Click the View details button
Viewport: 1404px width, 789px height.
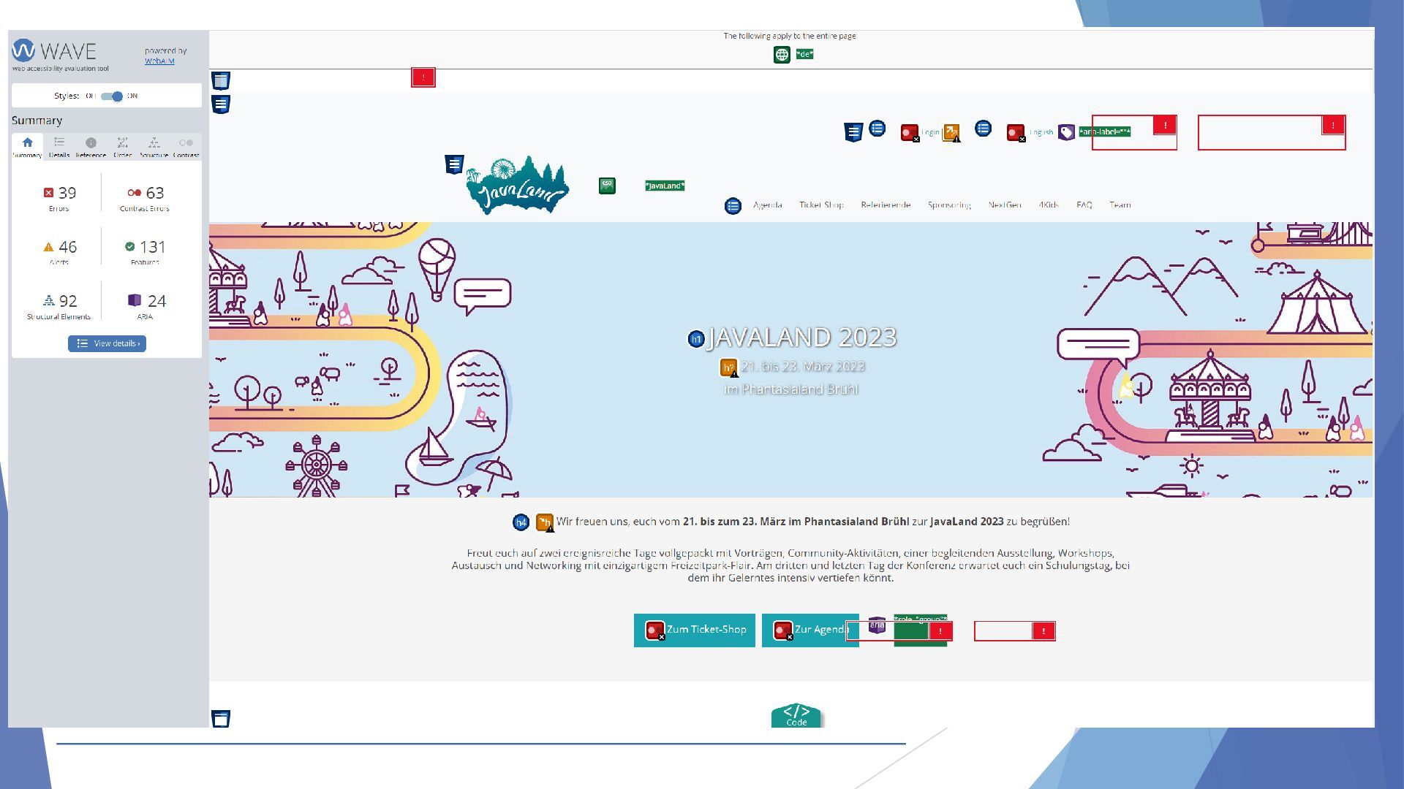107,343
